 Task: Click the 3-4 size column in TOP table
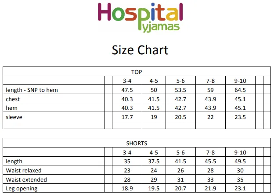tap(127, 81)
